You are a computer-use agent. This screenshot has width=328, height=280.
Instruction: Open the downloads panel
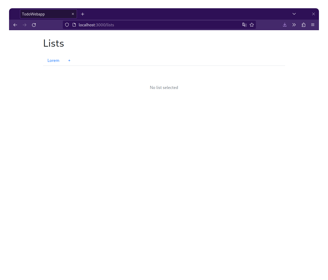(x=285, y=25)
